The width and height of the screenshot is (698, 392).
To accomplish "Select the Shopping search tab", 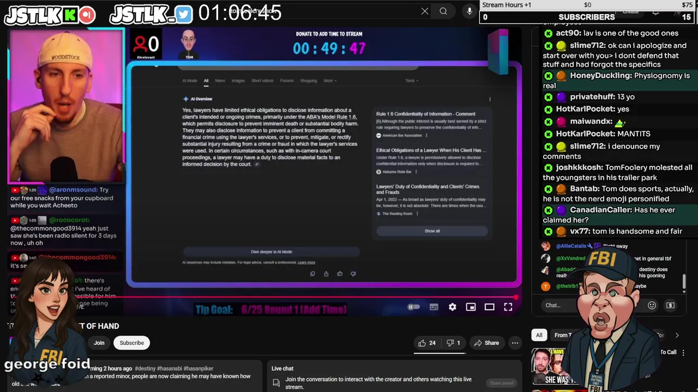I will [x=308, y=81].
